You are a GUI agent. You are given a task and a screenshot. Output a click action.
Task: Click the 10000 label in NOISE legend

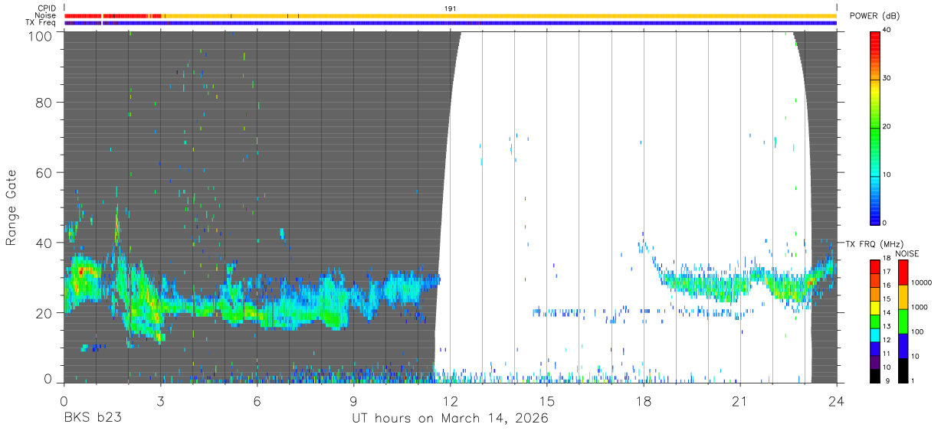coord(923,283)
